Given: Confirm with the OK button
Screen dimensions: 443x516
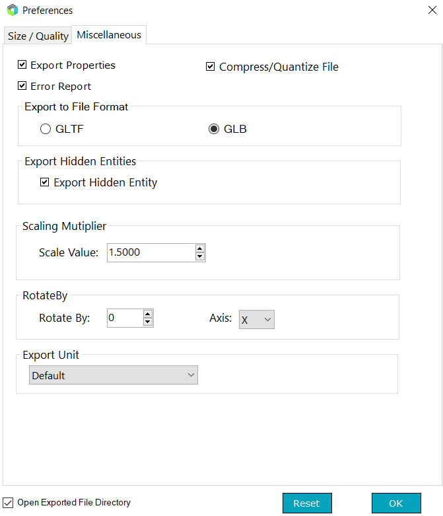Looking at the screenshot, I should (395, 503).
